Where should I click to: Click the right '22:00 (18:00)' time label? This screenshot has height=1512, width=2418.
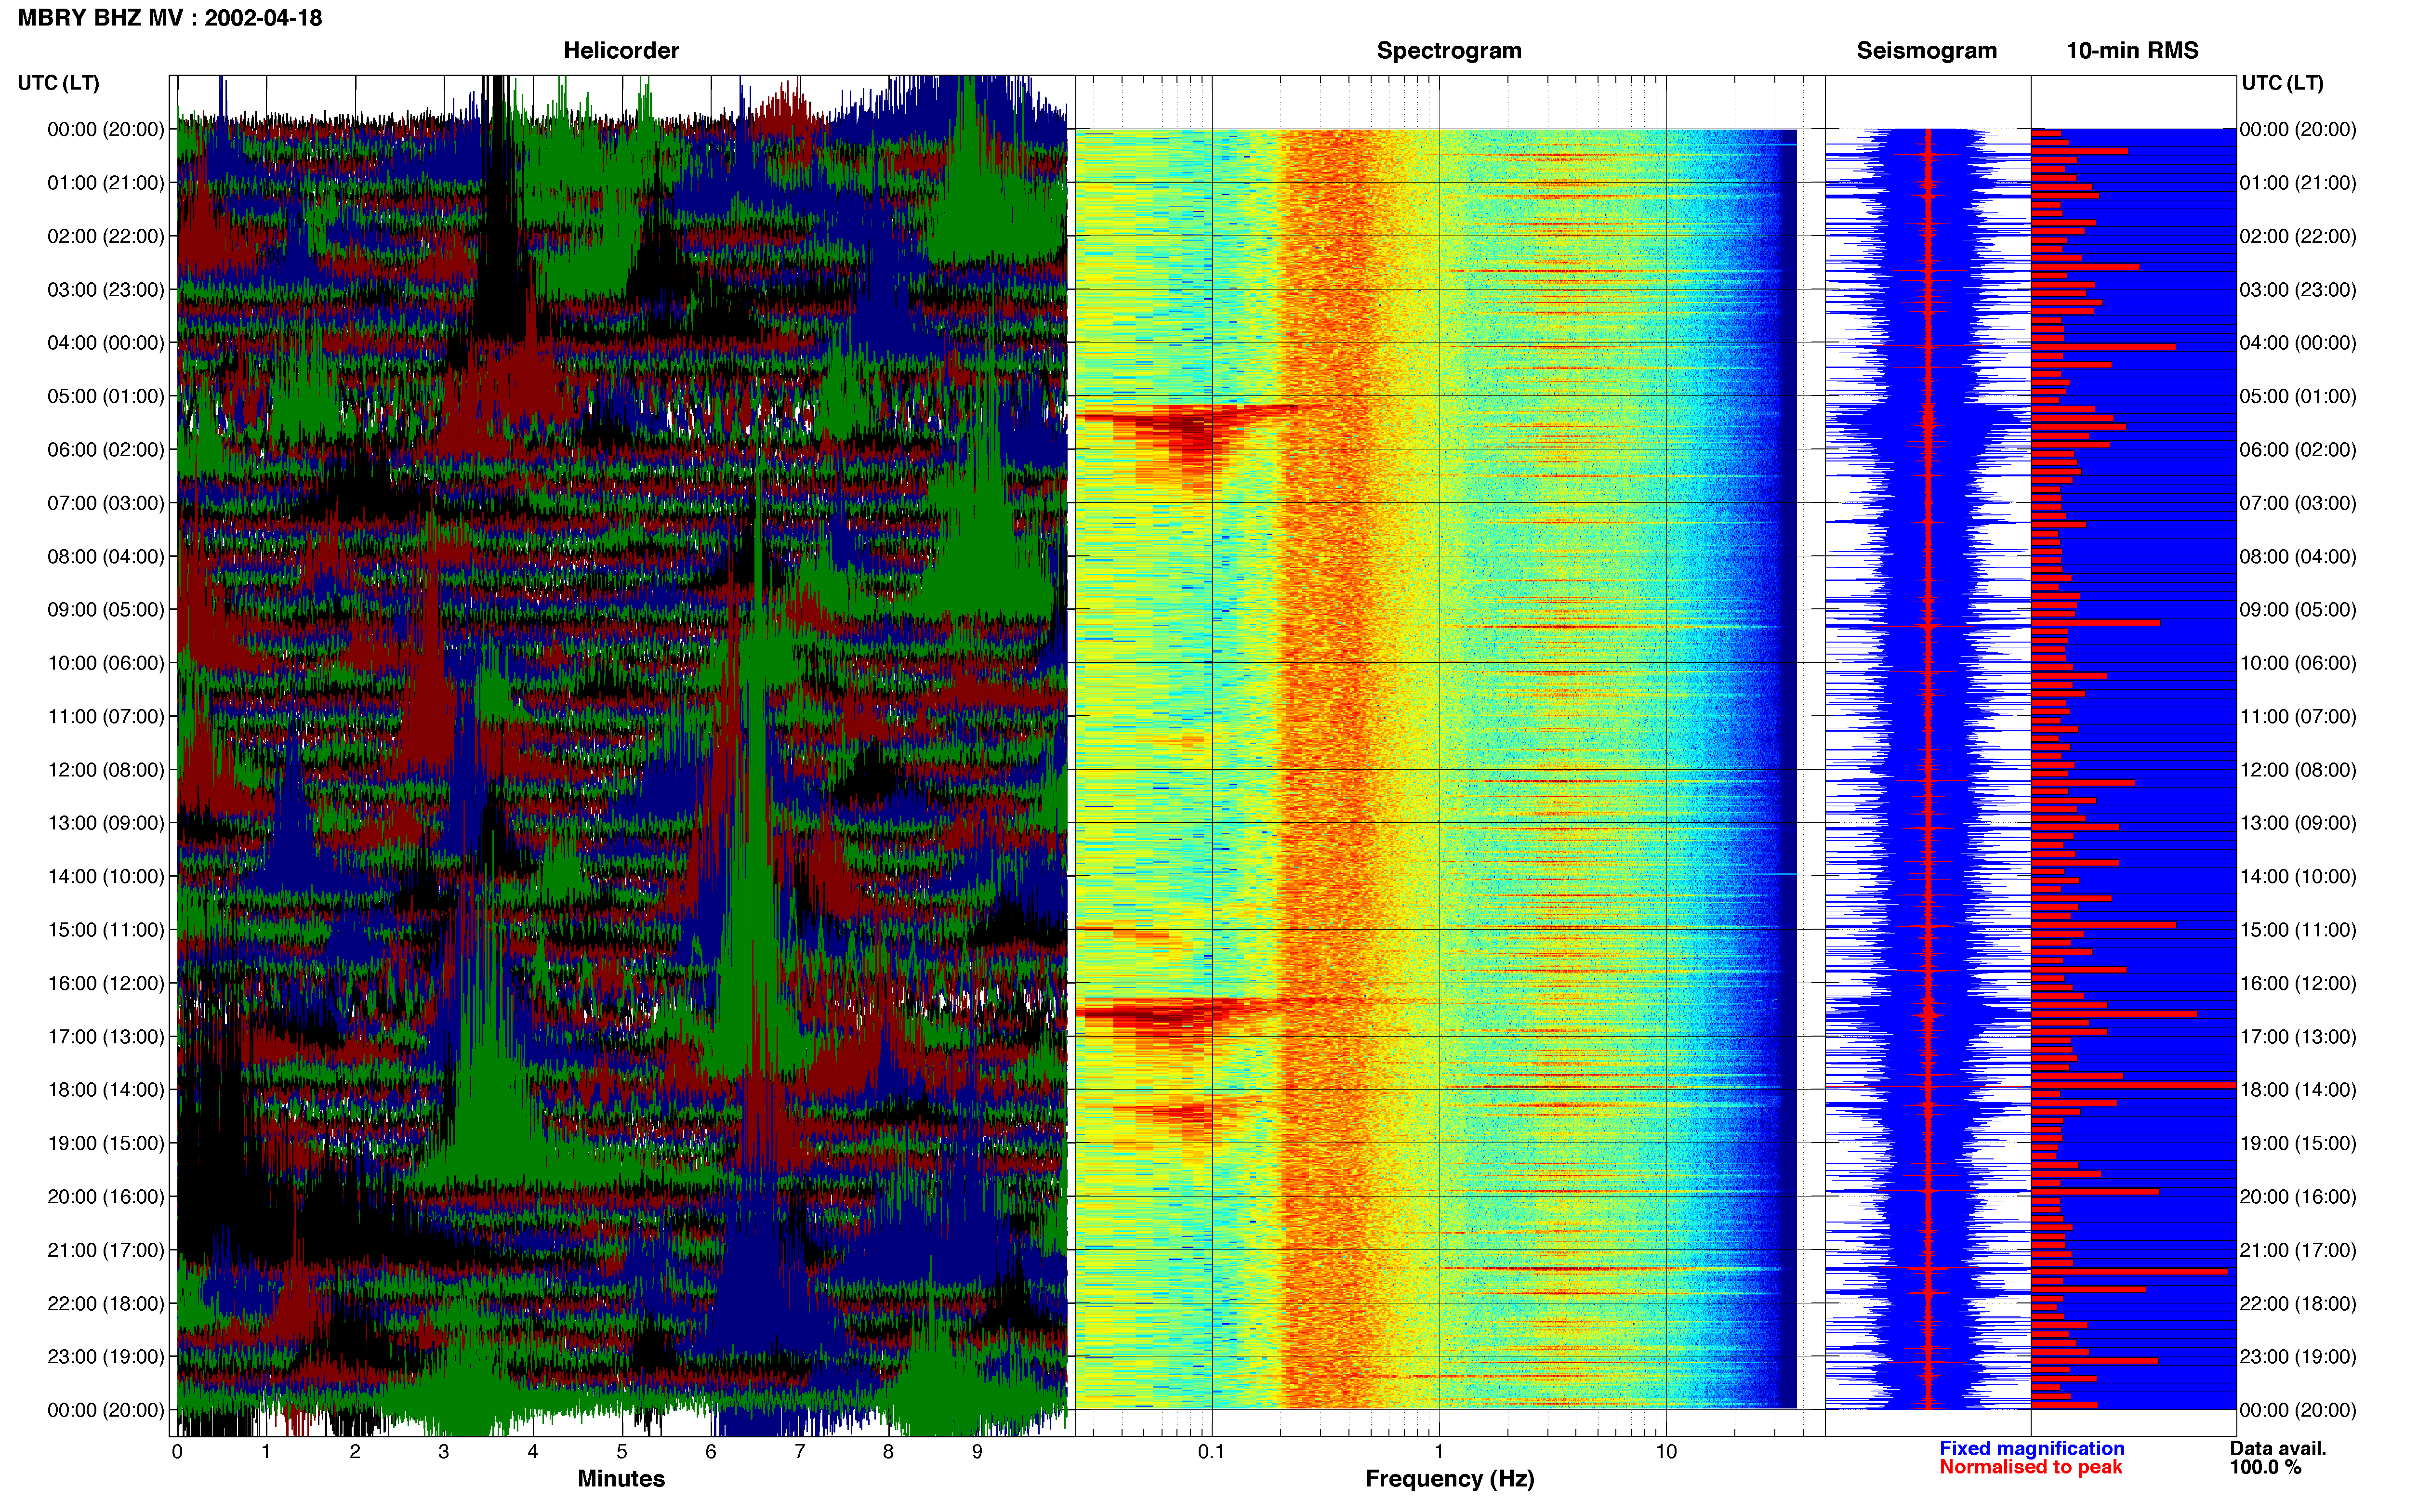[x=2298, y=1303]
